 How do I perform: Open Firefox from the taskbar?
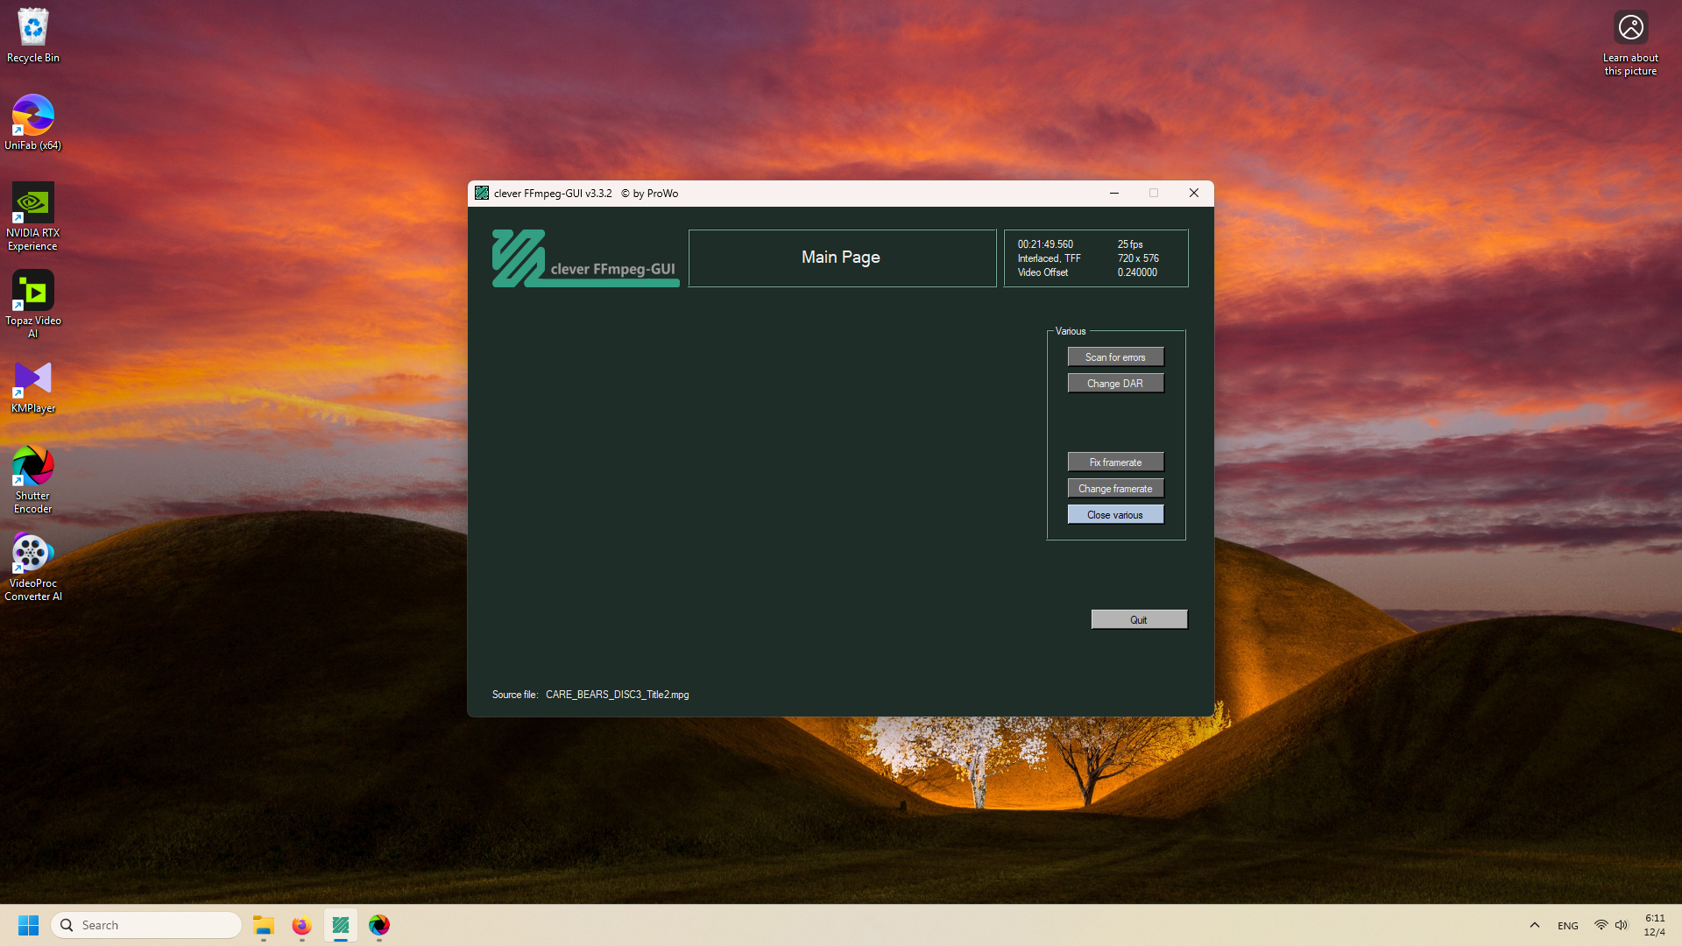[301, 925]
